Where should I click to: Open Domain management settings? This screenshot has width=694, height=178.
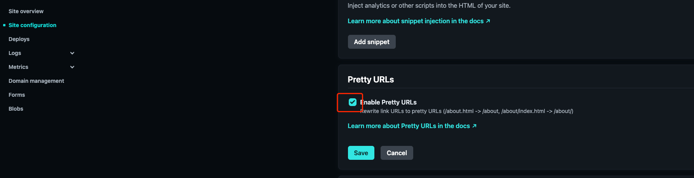pyautogui.click(x=36, y=81)
